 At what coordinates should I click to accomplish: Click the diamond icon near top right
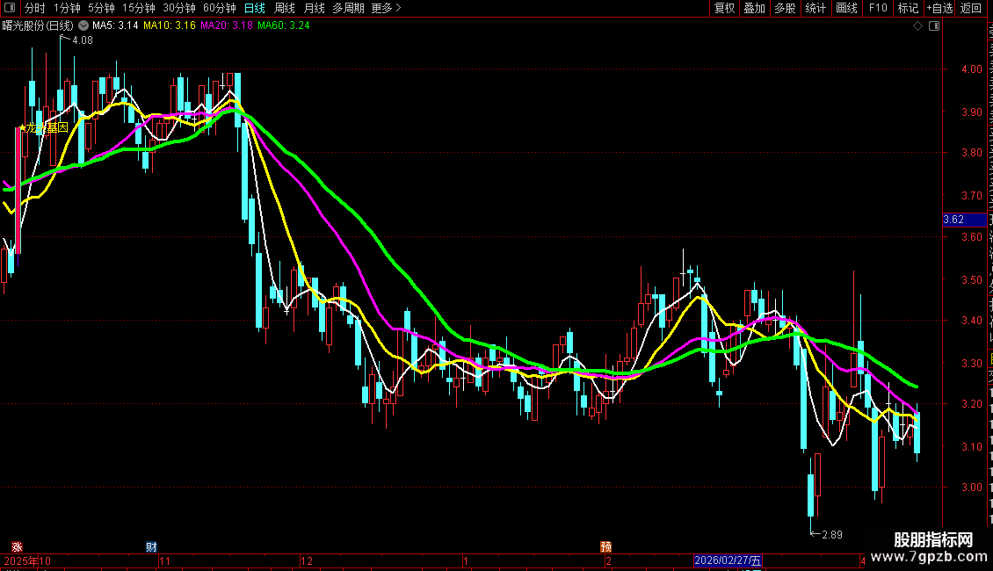[918, 26]
